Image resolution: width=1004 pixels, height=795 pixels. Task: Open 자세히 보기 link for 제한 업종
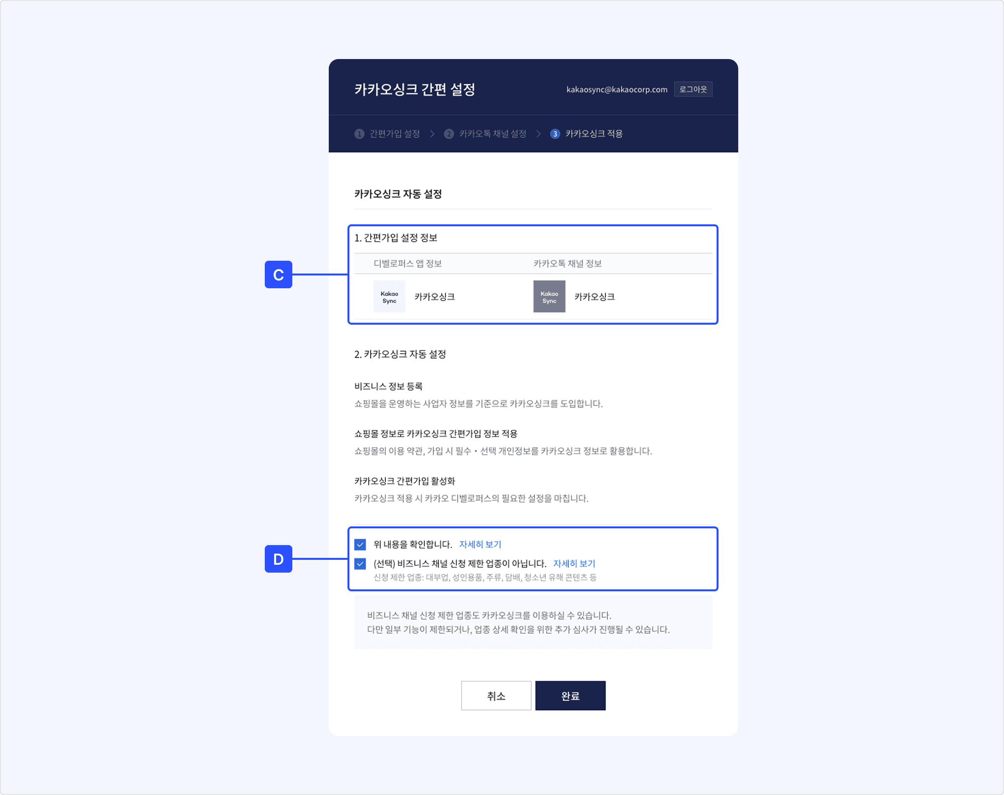(x=574, y=564)
